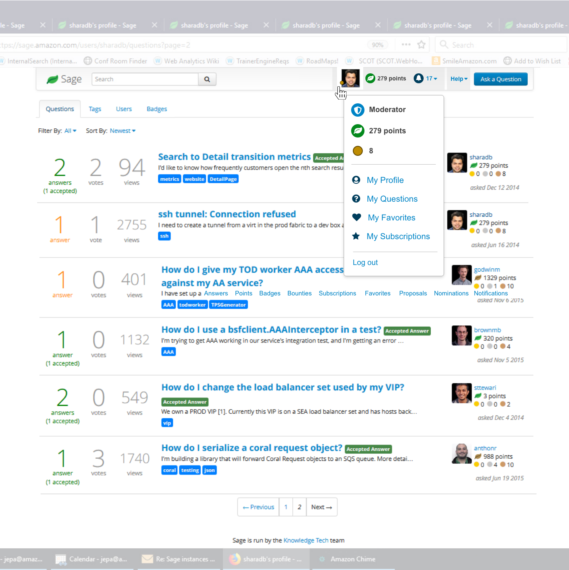The height and width of the screenshot is (570, 569).
Task: Click the 'vip' tag
Action: pos(167,423)
